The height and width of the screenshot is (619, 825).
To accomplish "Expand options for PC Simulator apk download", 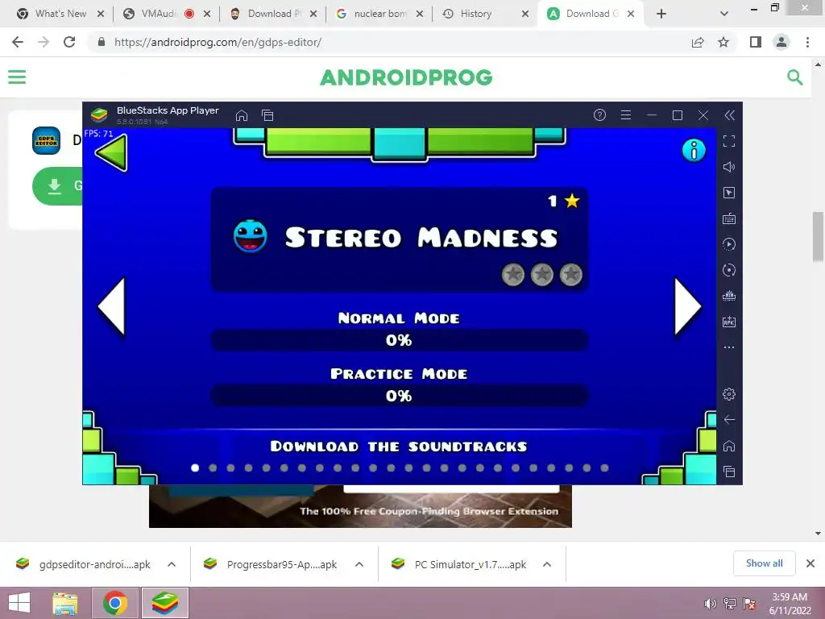I will [547, 564].
